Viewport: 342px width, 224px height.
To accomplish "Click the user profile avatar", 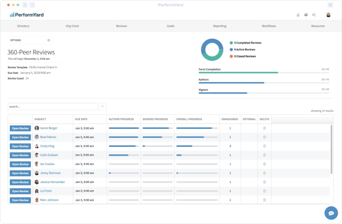I will (x=328, y=15).
